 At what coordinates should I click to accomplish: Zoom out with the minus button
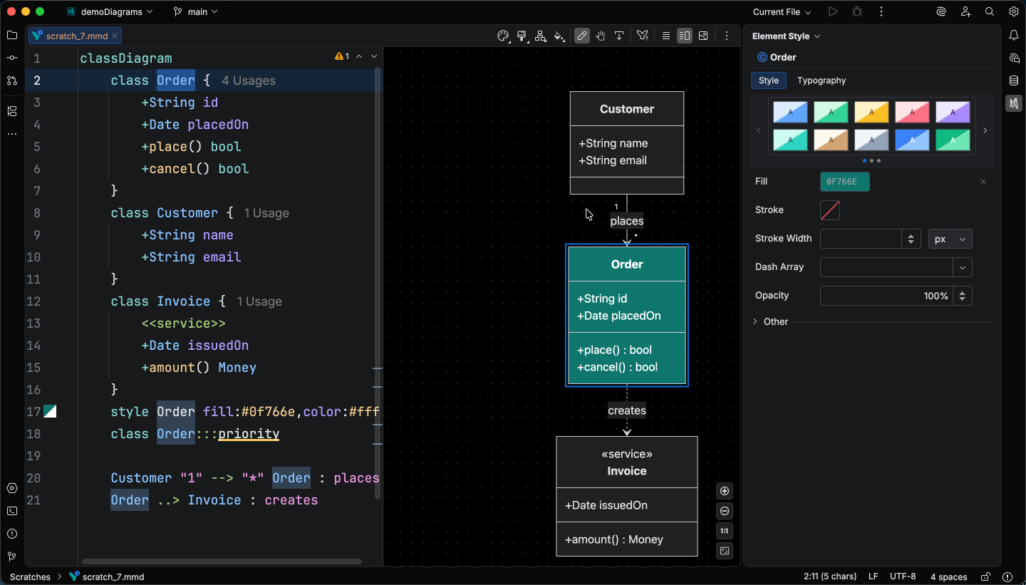725,511
